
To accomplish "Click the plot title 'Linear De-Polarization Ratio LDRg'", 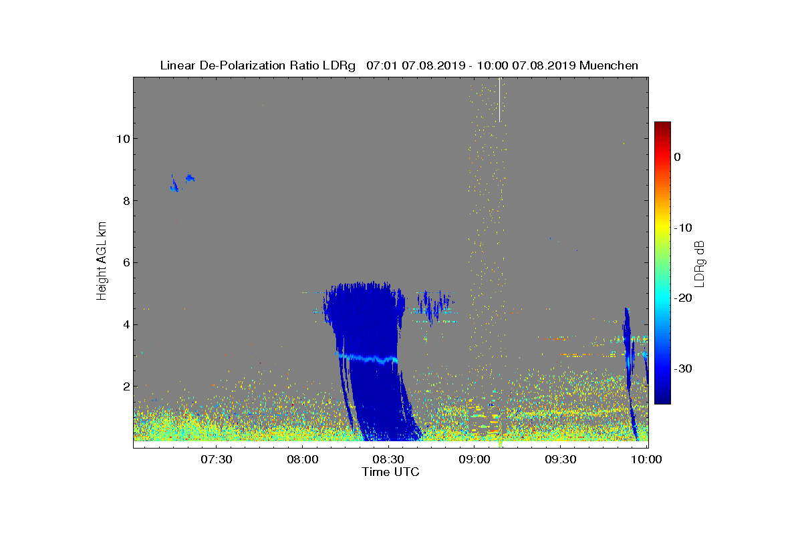I will click(x=258, y=65).
